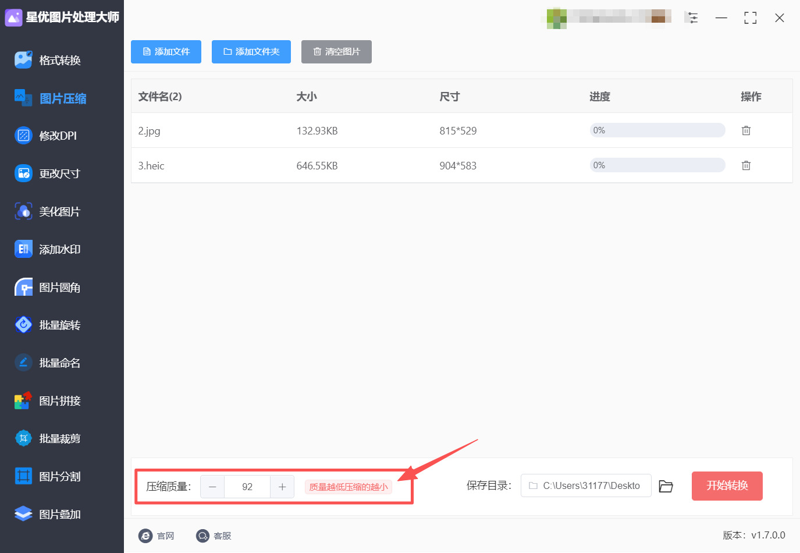Maximize the application window
This screenshot has height=553, width=800.
coord(751,18)
